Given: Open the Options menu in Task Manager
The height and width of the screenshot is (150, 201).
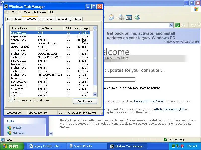Looking at the screenshot, I should click(x=17, y=12).
